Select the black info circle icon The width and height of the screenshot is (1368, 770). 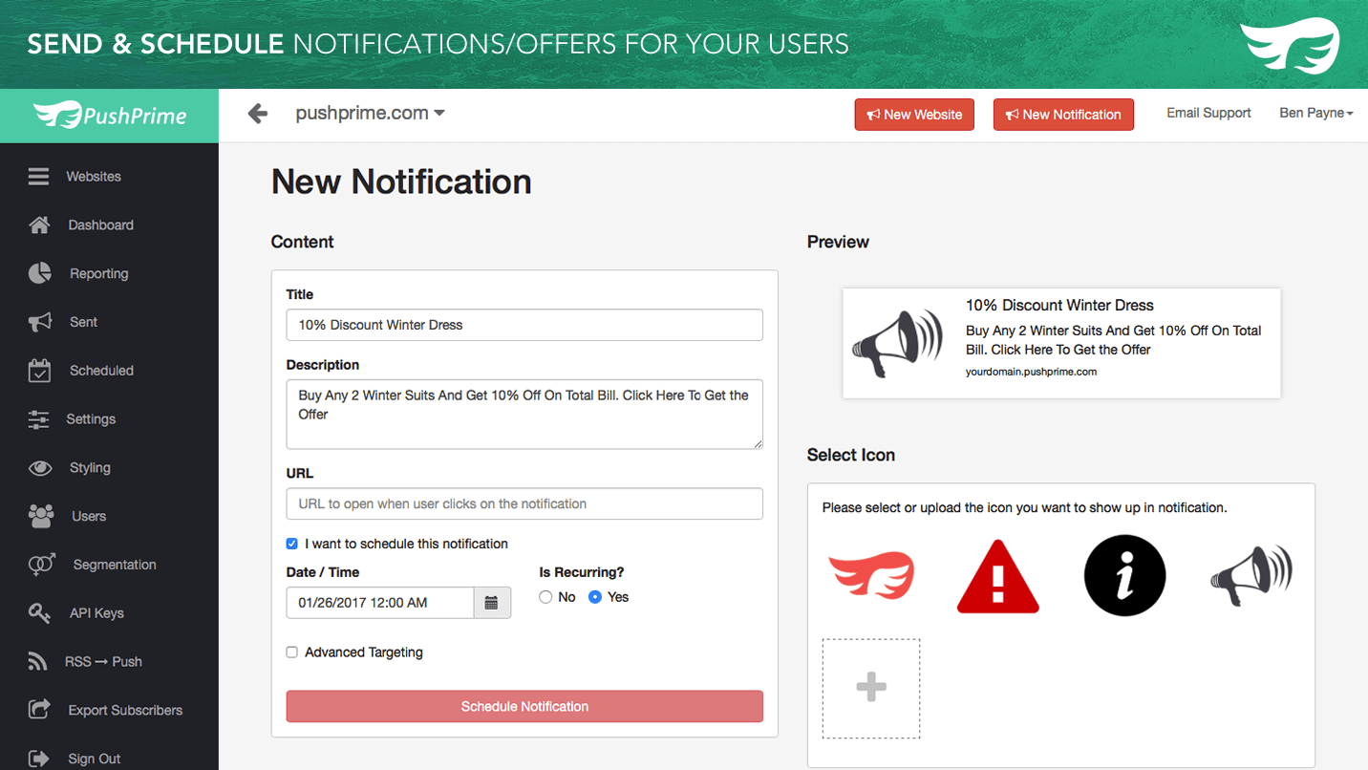(1125, 576)
